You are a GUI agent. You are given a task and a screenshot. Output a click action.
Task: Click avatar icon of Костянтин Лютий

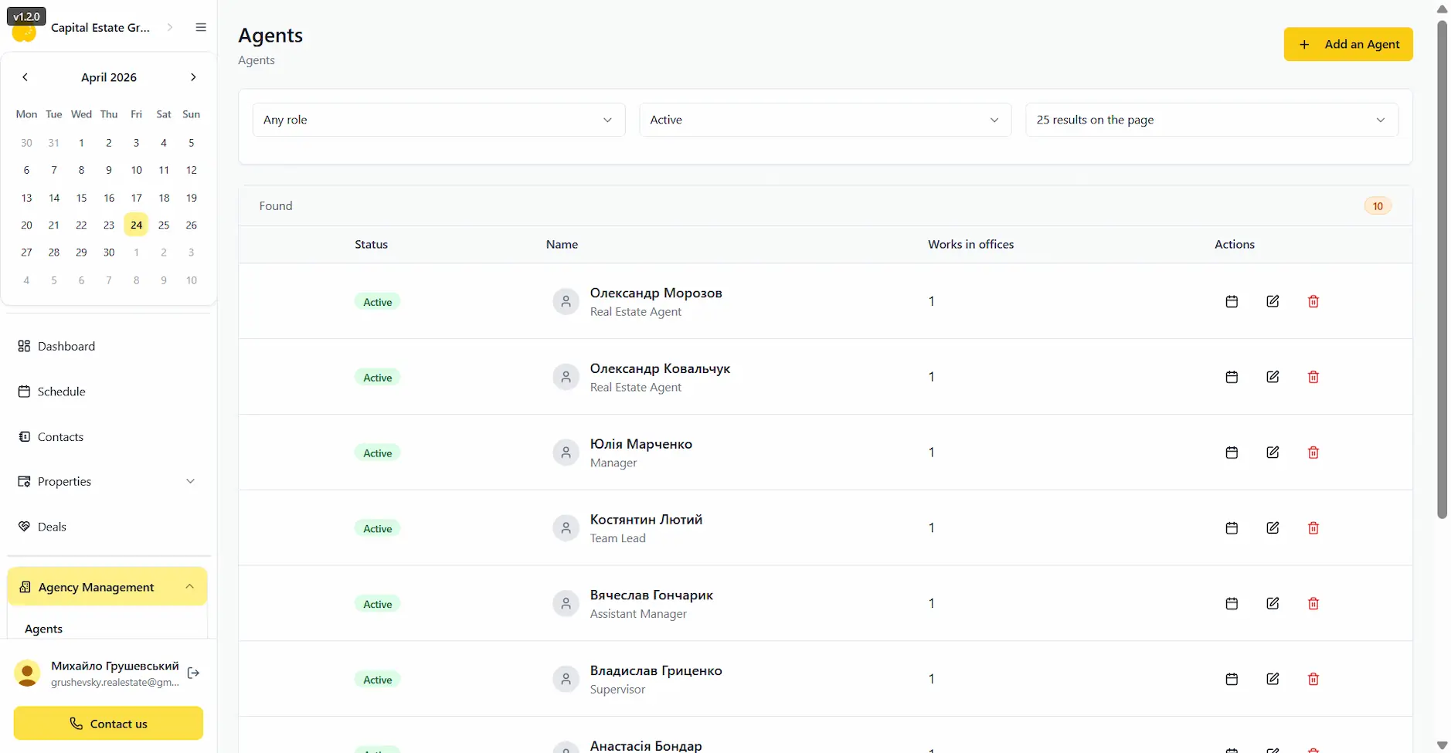tap(566, 528)
